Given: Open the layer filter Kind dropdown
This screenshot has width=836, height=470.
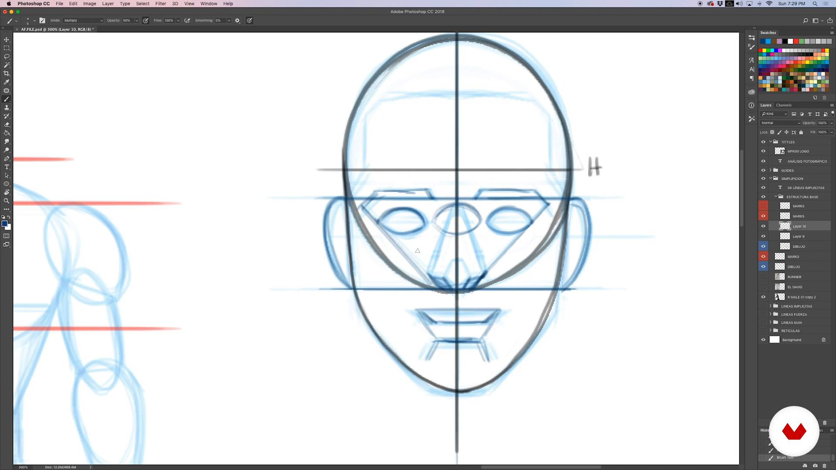Looking at the screenshot, I should point(774,114).
